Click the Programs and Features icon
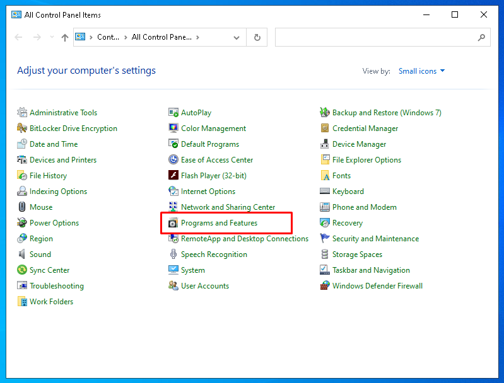Screen dimensions: 504x383 pyautogui.click(x=173, y=222)
